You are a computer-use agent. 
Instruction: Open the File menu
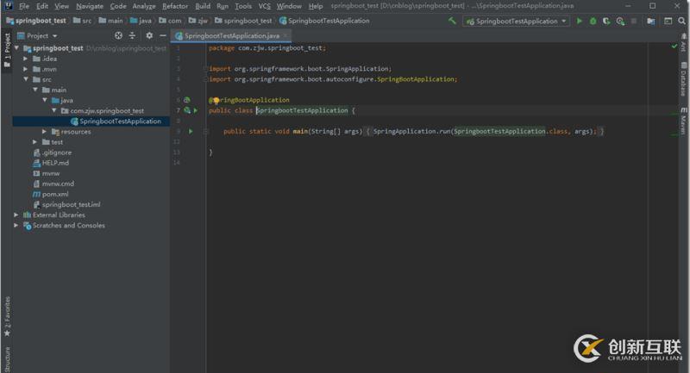click(x=24, y=6)
